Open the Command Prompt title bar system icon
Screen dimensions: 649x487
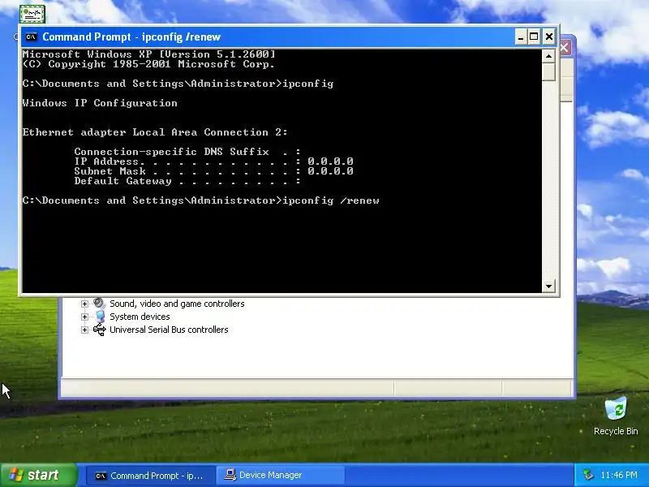31,37
